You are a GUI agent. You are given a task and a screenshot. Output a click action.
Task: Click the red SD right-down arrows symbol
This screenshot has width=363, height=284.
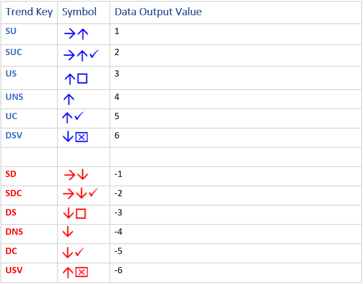(76, 175)
